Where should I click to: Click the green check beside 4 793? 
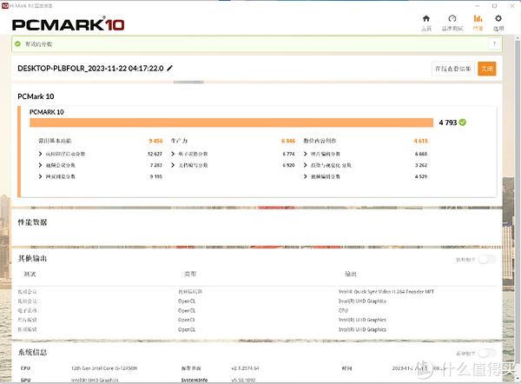[463, 122]
